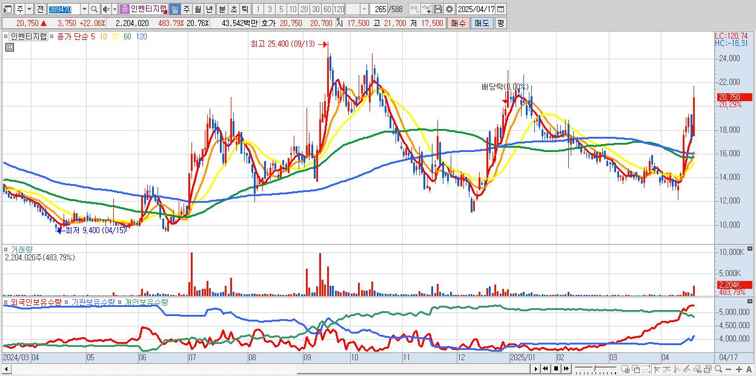Choose interval 60 button in top toolbar
756x376 pixels.
tap(327, 9)
